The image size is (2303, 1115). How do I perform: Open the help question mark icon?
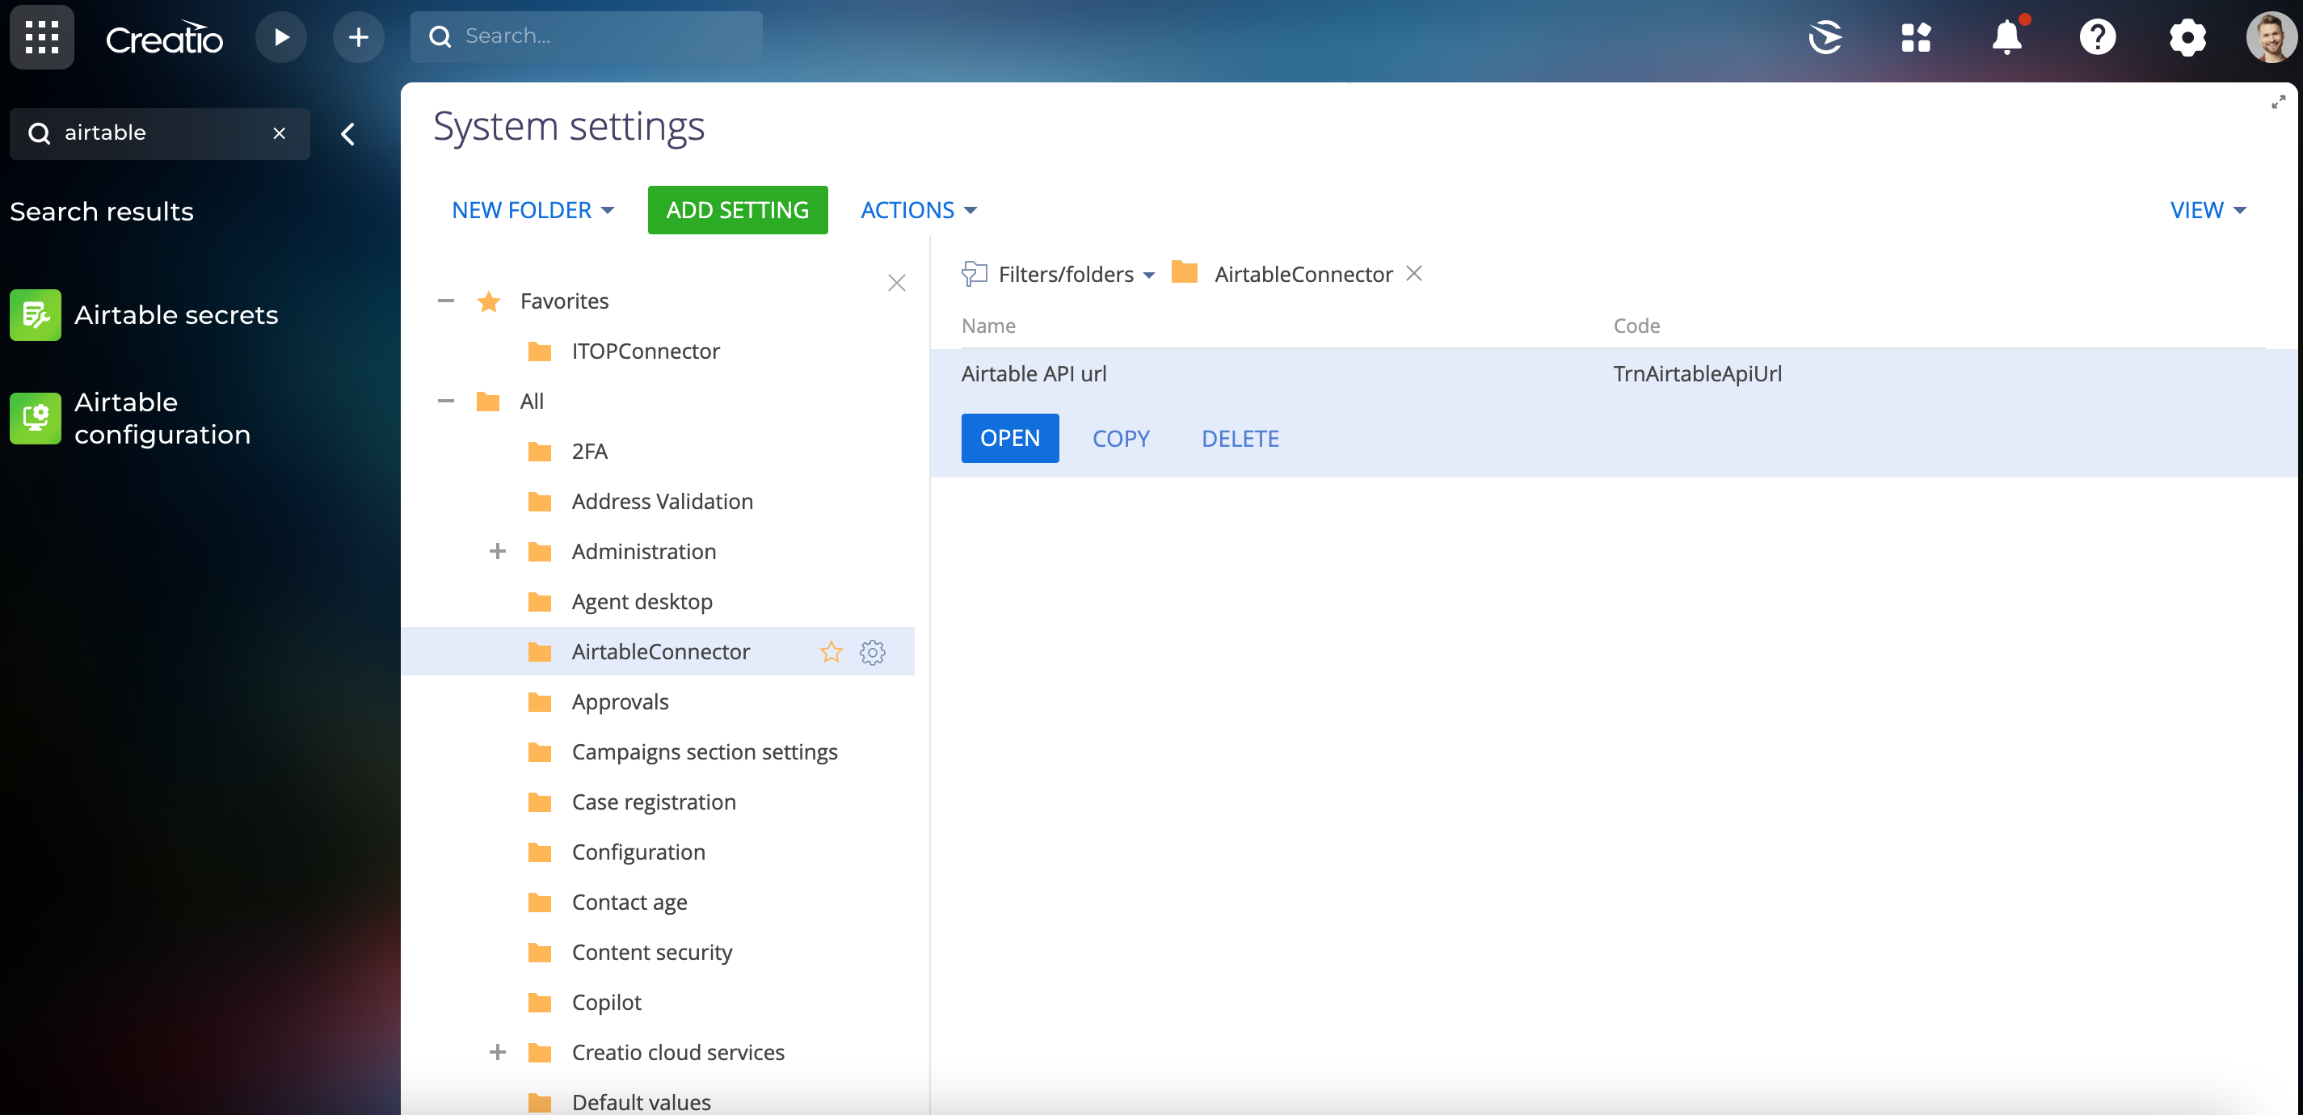click(x=2098, y=36)
